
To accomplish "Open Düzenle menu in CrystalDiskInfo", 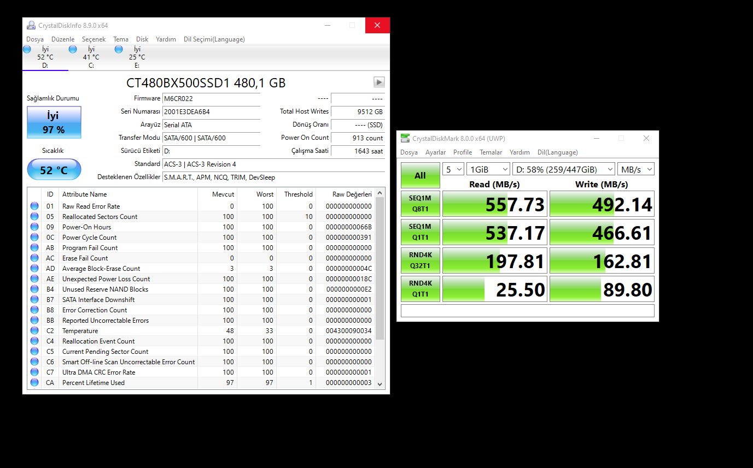I will click(63, 39).
